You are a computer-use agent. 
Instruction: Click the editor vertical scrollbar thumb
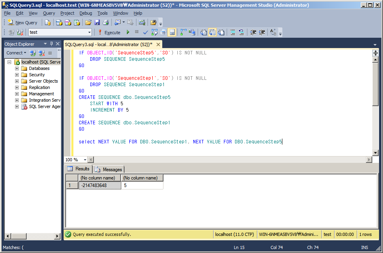click(375, 84)
